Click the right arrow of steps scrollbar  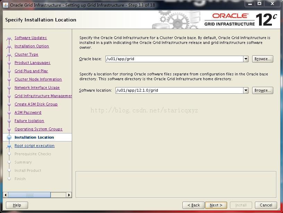(x=69, y=195)
